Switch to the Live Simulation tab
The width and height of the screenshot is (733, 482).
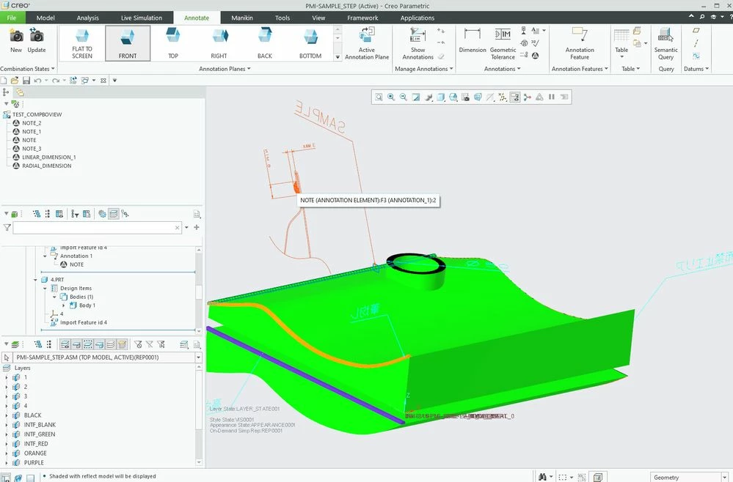(141, 18)
